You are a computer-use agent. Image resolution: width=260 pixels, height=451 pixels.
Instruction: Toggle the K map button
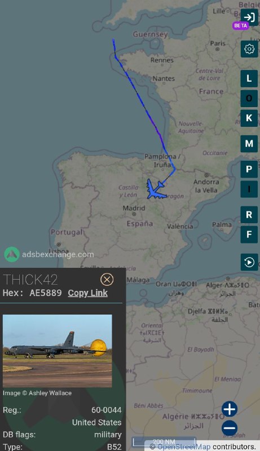coord(249,118)
